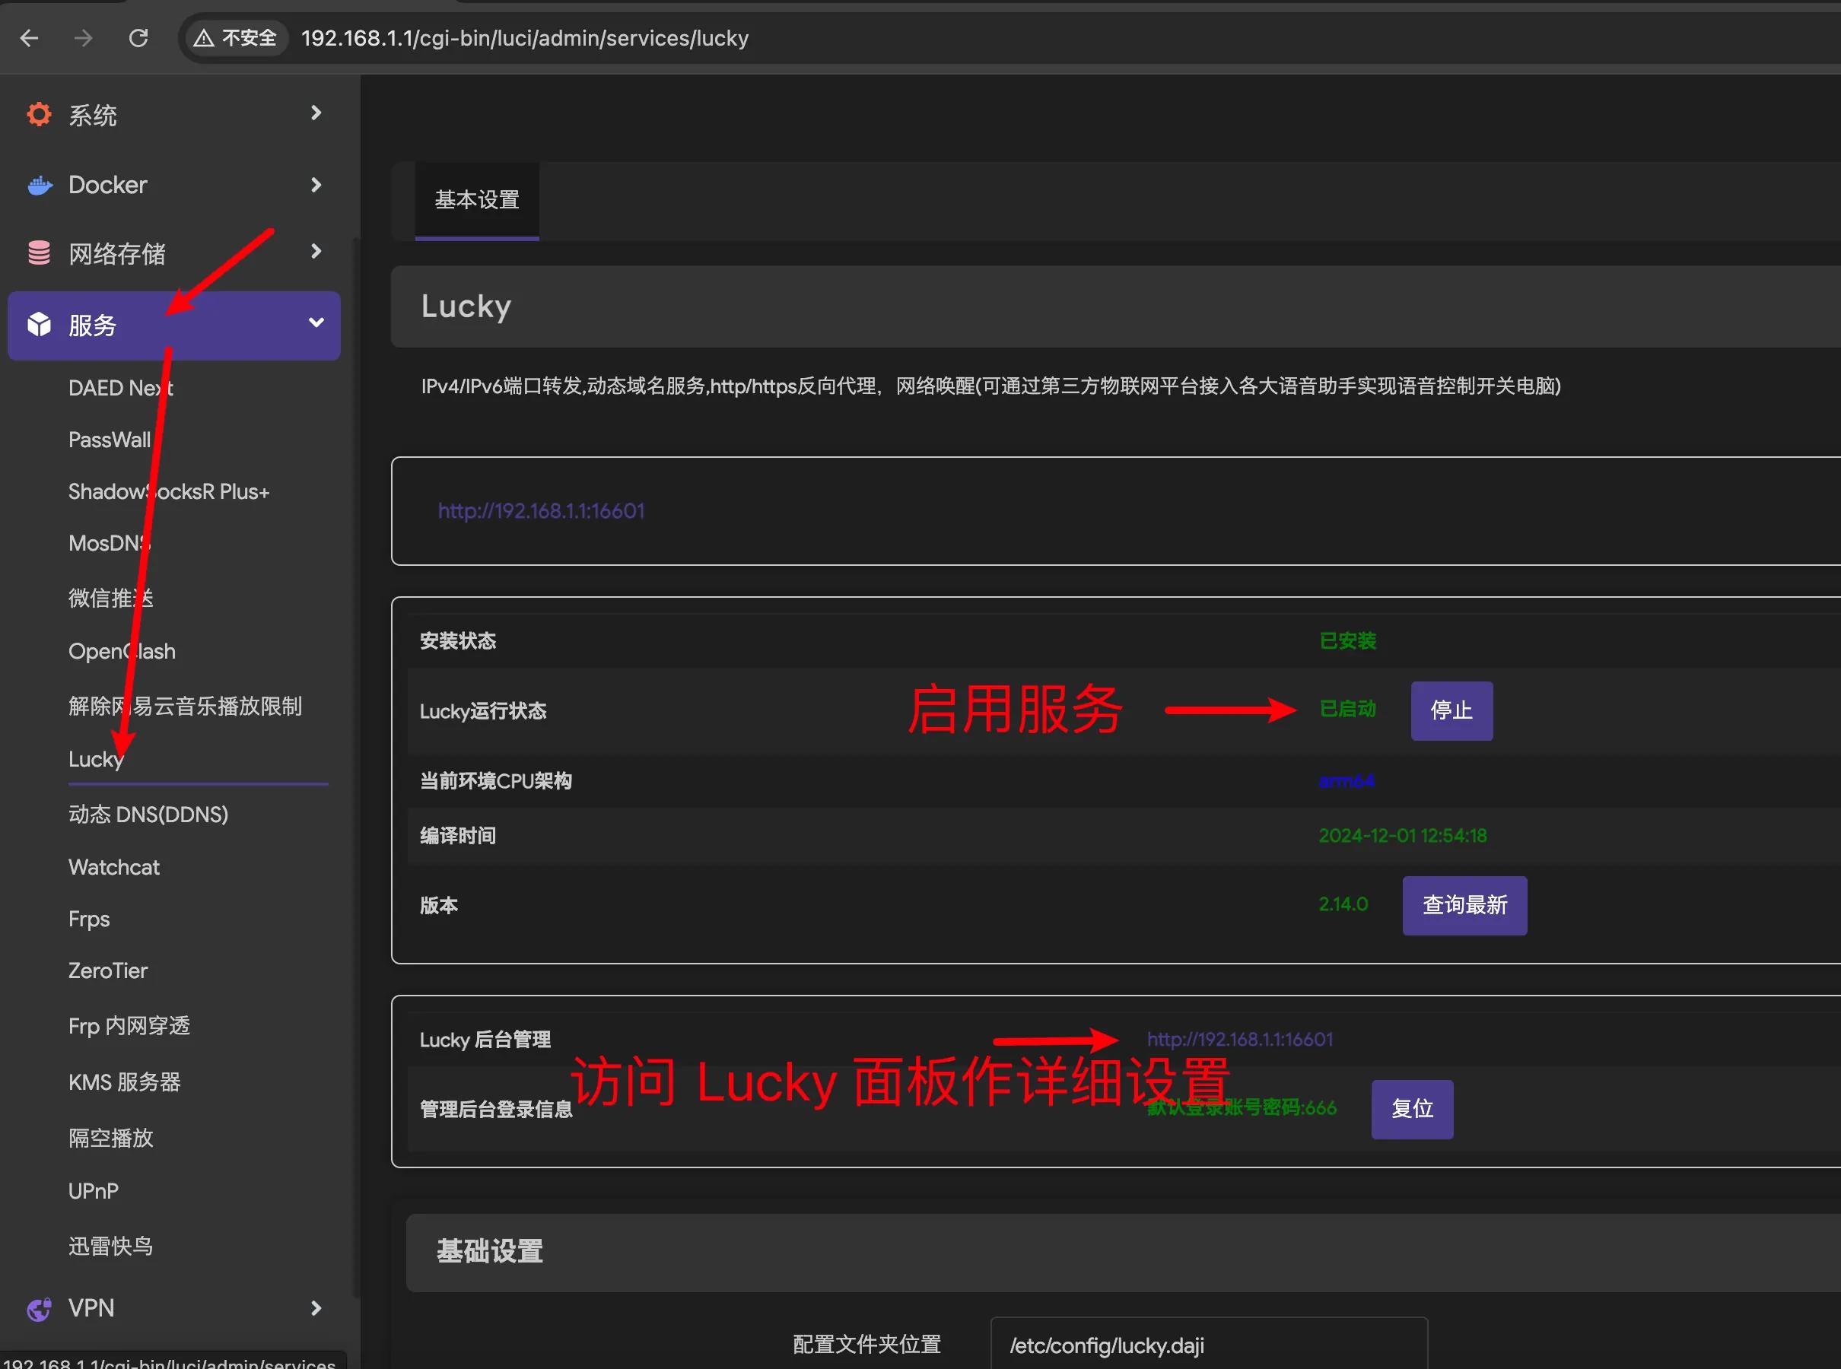Open OpenClash service page

click(x=122, y=650)
